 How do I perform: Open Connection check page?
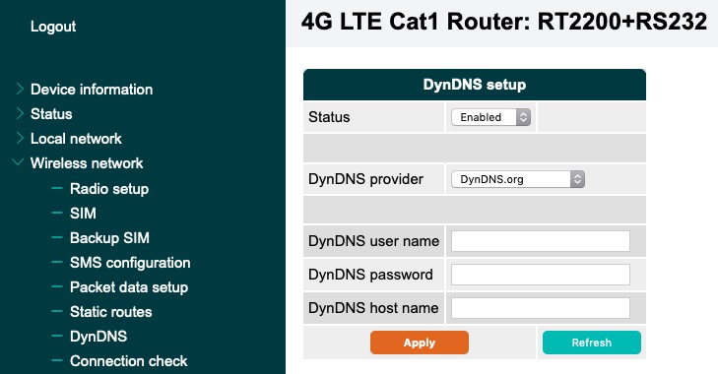pos(129,361)
